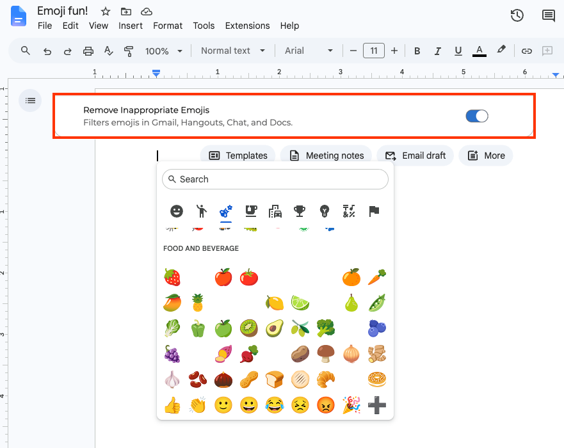
Task: Undo the last action
Action: (47, 51)
